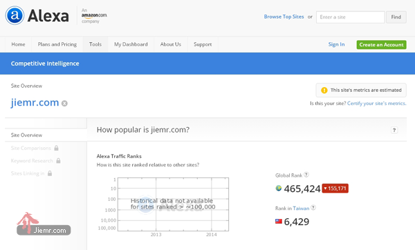415x250 pixels.
Task: Focus the Enter a site search field
Action: 350,17
